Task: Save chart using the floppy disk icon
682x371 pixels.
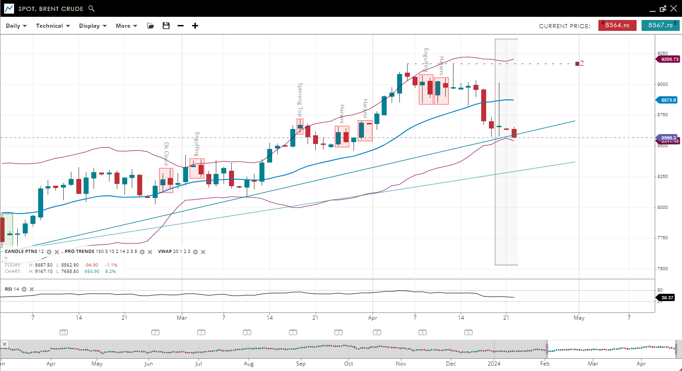Action: [166, 26]
